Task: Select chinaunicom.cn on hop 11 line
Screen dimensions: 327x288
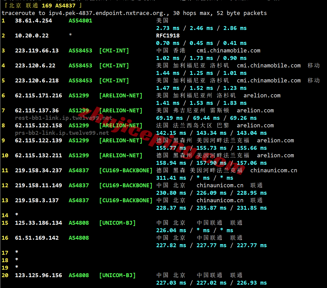Action: 274,170
